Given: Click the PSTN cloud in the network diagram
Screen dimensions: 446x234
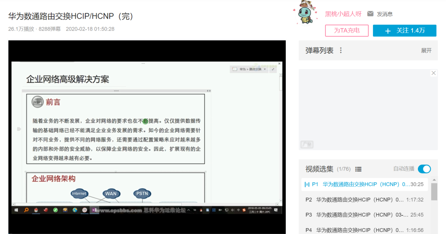Looking at the screenshot, I should [142, 193].
